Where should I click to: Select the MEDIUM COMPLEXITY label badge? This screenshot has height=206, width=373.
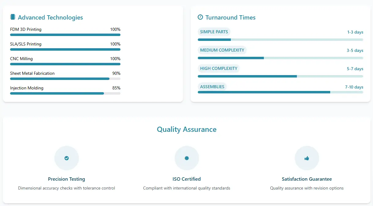pyautogui.click(x=222, y=50)
